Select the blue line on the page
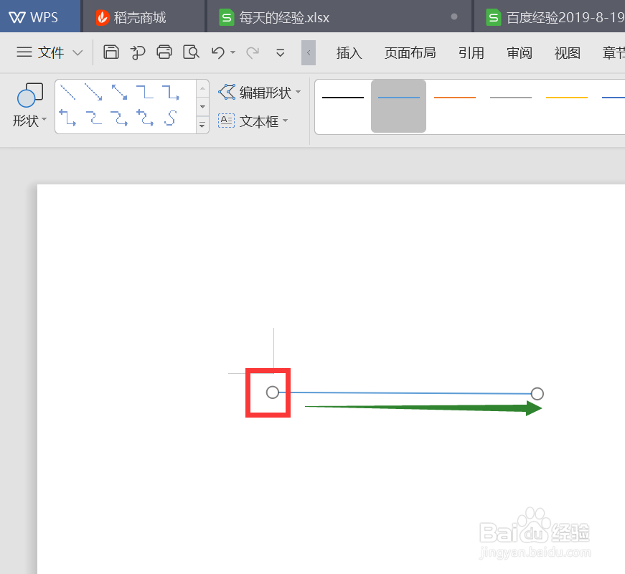Screen dimensions: 625x574 point(405,393)
